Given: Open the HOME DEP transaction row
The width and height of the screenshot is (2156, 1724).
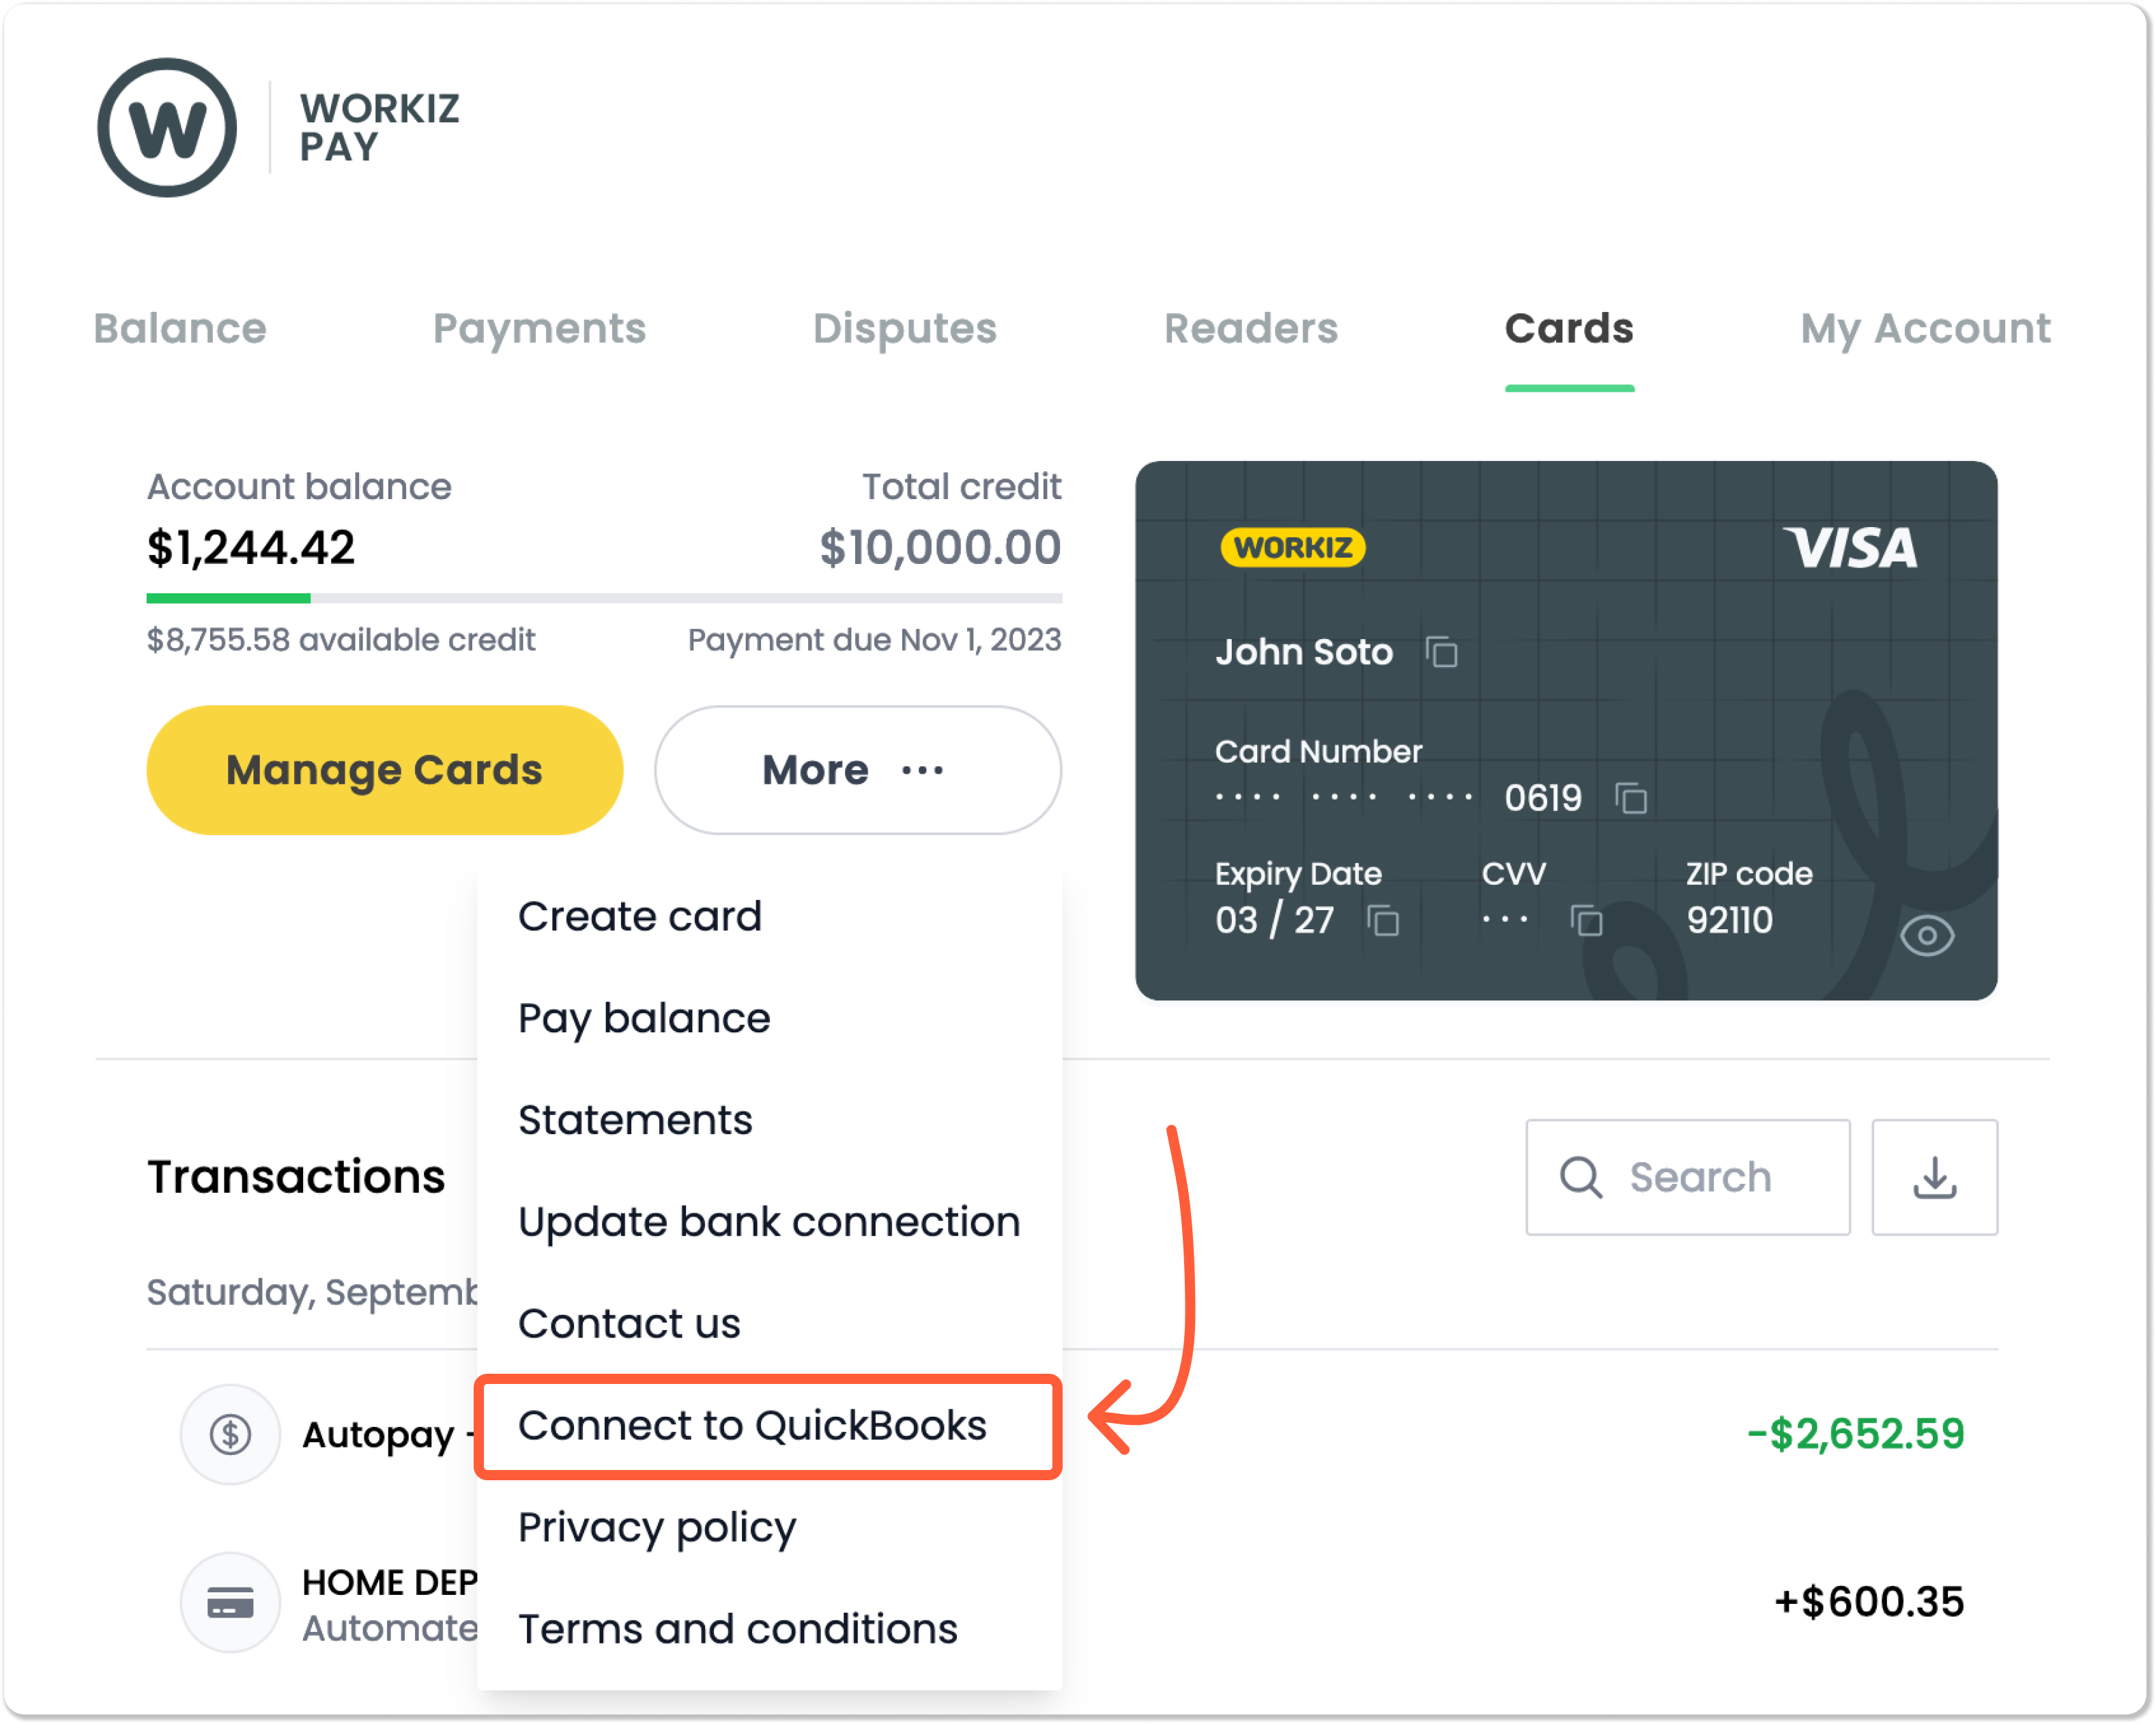Looking at the screenshot, I should [1072, 1603].
